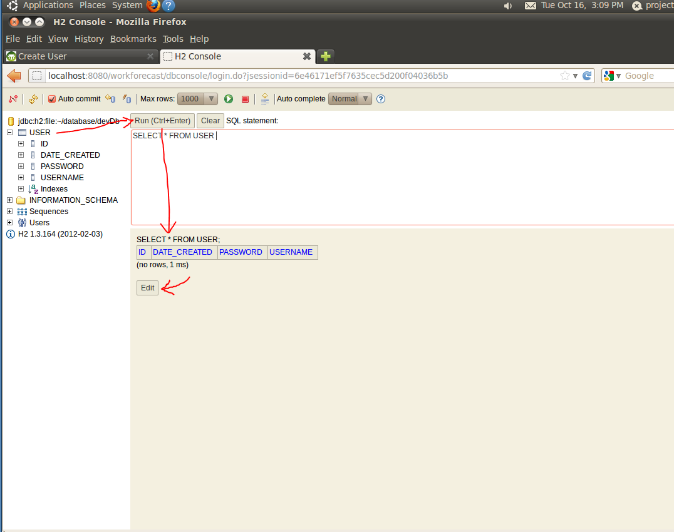Expand the Sequences node
Image resolution: width=674 pixels, height=532 pixels.
tap(10, 212)
